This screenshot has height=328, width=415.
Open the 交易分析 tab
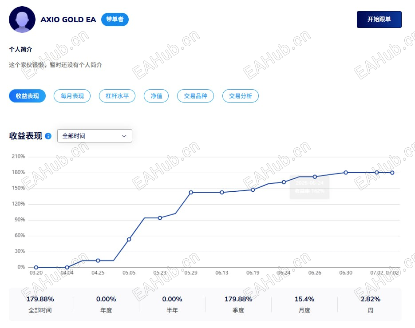pos(240,96)
